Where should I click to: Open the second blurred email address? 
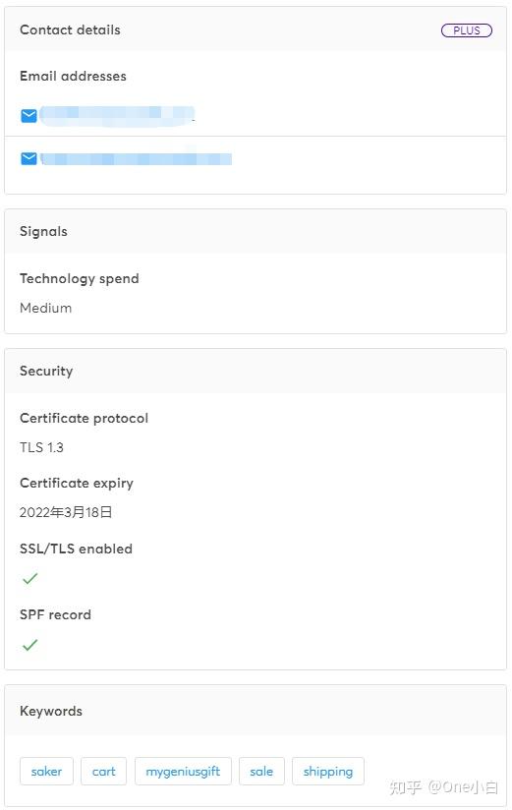pyautogui.click(x=137, y=158)
